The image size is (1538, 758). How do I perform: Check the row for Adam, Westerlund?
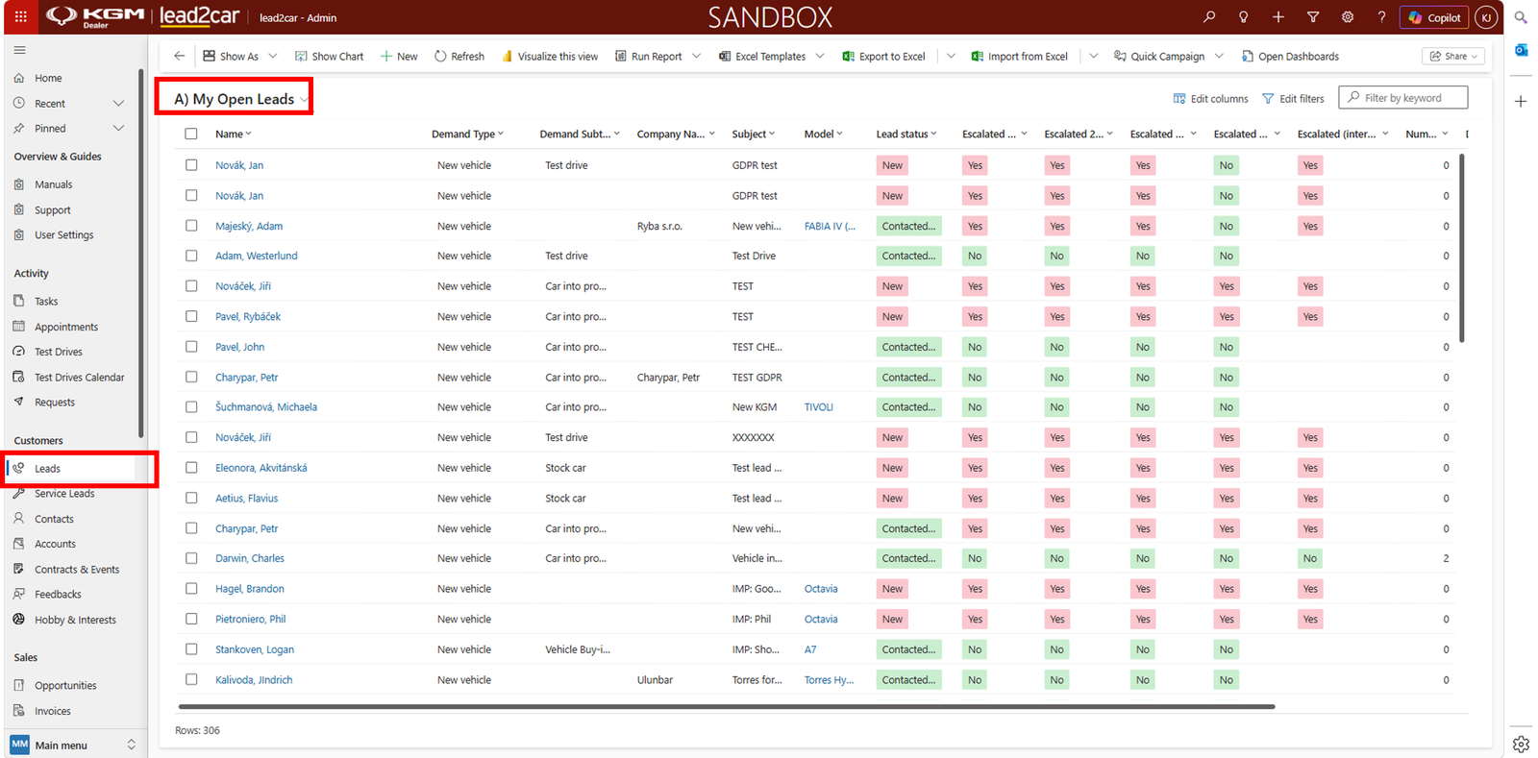click(x=191, y=256)
